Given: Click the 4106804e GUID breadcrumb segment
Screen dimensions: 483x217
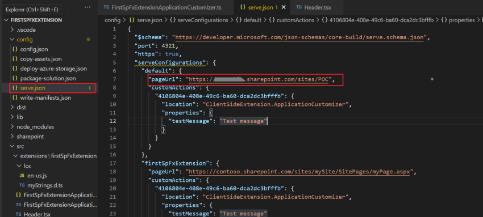Looking at the screenshot, I should click(381, 20).
